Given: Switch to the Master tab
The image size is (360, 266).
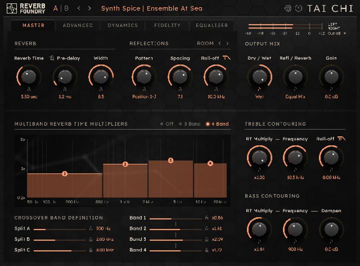Looking at the screenshot, I should pyautogui.click(x=33, y=25).
